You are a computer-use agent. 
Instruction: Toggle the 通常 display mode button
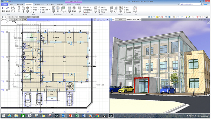click(x=25, y=20)
